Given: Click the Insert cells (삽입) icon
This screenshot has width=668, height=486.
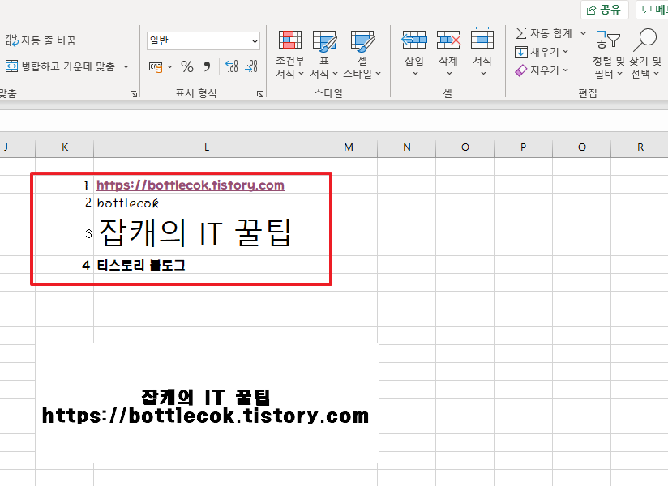Looking at the screenshot, I should 414,40.
